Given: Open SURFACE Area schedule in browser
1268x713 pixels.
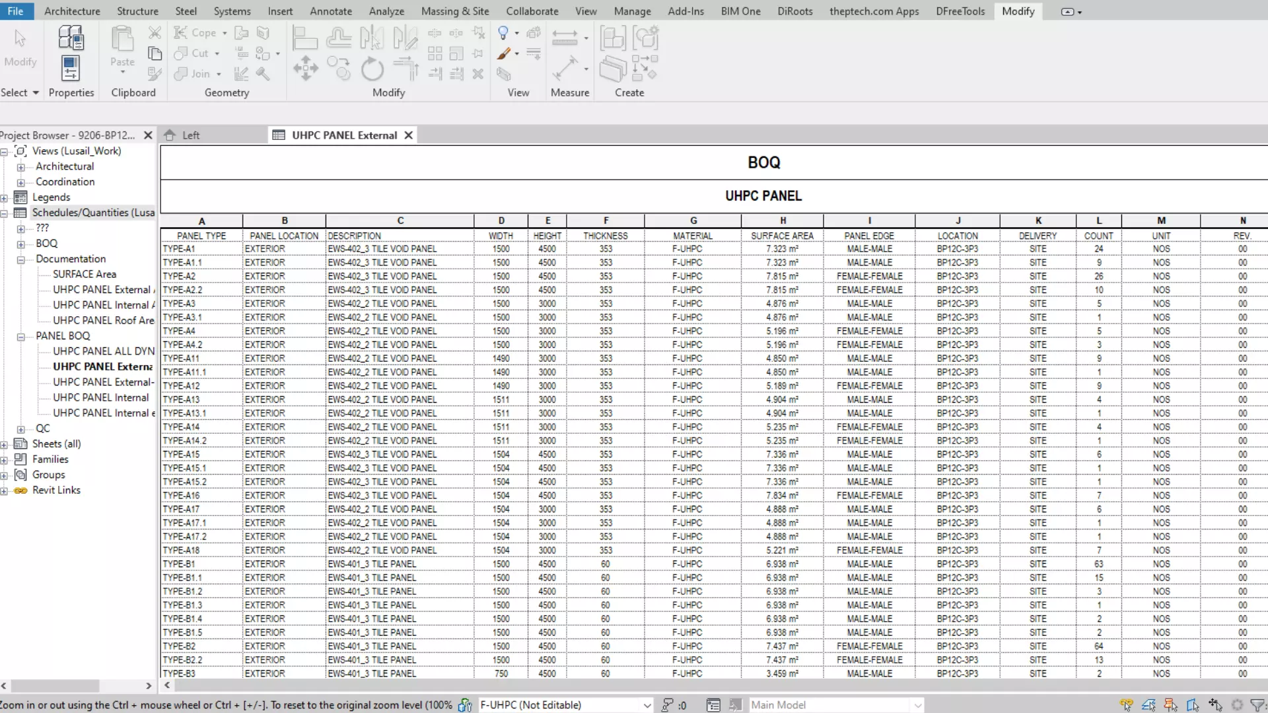Looking at the screenshot, I should click(85, 274).
